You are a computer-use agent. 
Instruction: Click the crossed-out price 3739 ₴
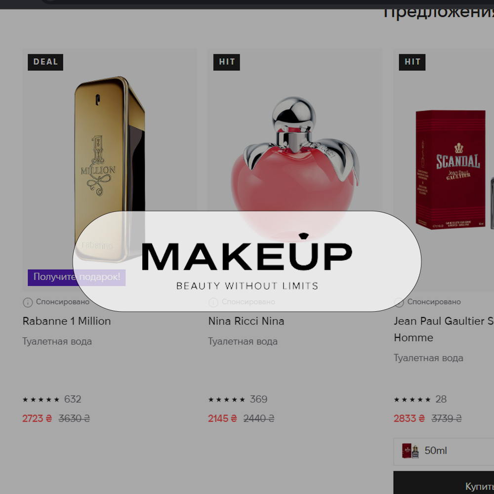(447, 419)
